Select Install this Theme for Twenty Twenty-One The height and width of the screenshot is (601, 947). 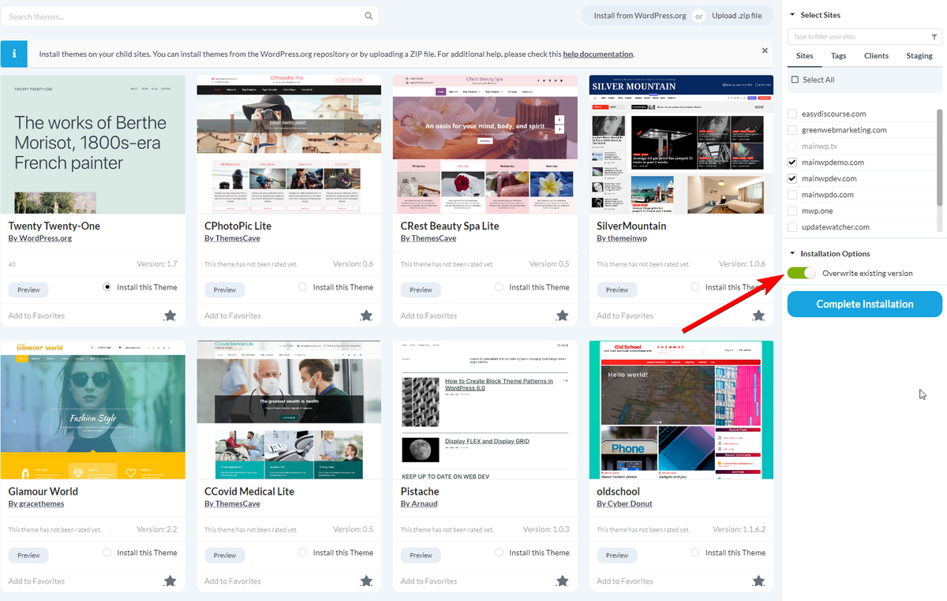[107, 287]
